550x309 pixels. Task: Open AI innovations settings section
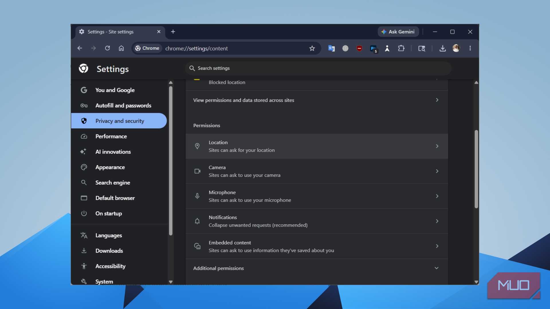pyautogui.click(x=119, y=152)
